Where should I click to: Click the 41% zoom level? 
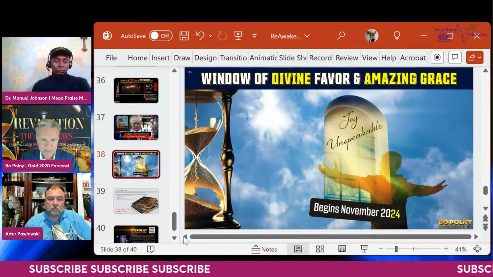click(x=461, y=249)
